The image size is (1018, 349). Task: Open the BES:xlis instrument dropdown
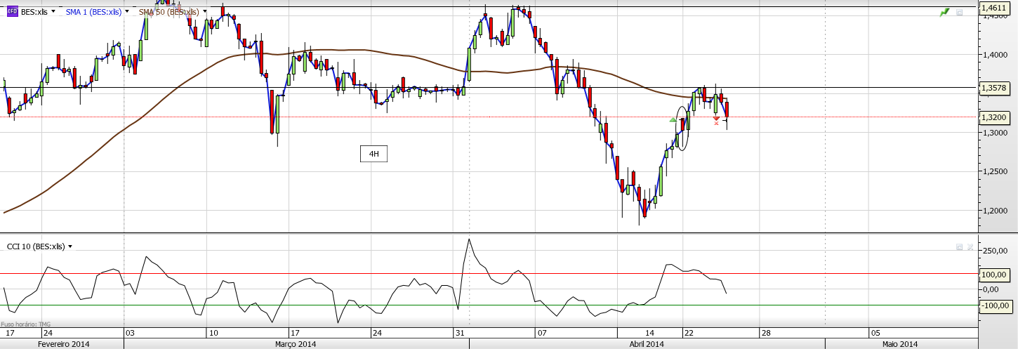click(x=53, y=12)
